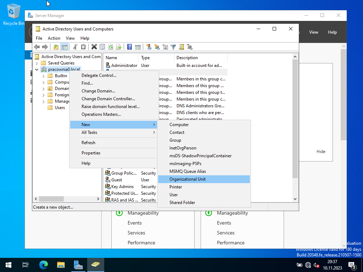Image resolution: width=363 pixels, height=272 pixels.
Task: Click the list pane scroll down arrow
Action: point(295,199)
